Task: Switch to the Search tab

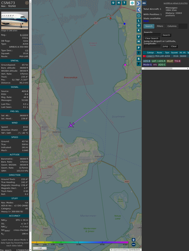Action: (149, 26)
